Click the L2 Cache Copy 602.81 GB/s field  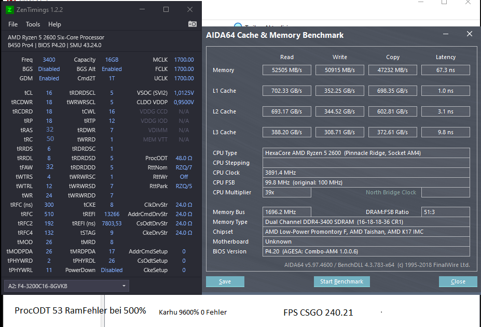pos(393,111)
